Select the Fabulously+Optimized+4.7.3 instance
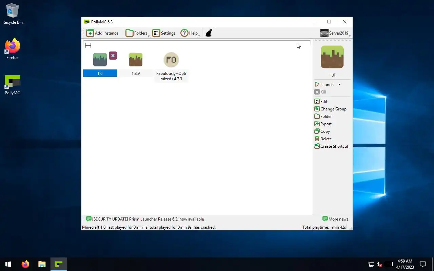 point(171,67)
